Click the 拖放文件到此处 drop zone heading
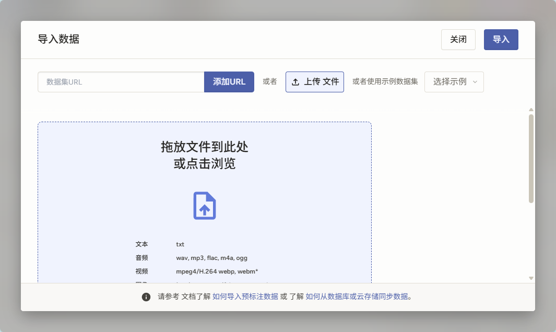The image size is (556, 332). [205, 147]
